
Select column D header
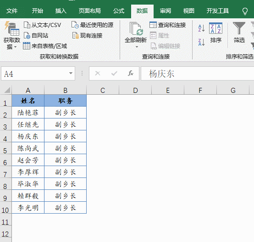click(x=135, y=90)
